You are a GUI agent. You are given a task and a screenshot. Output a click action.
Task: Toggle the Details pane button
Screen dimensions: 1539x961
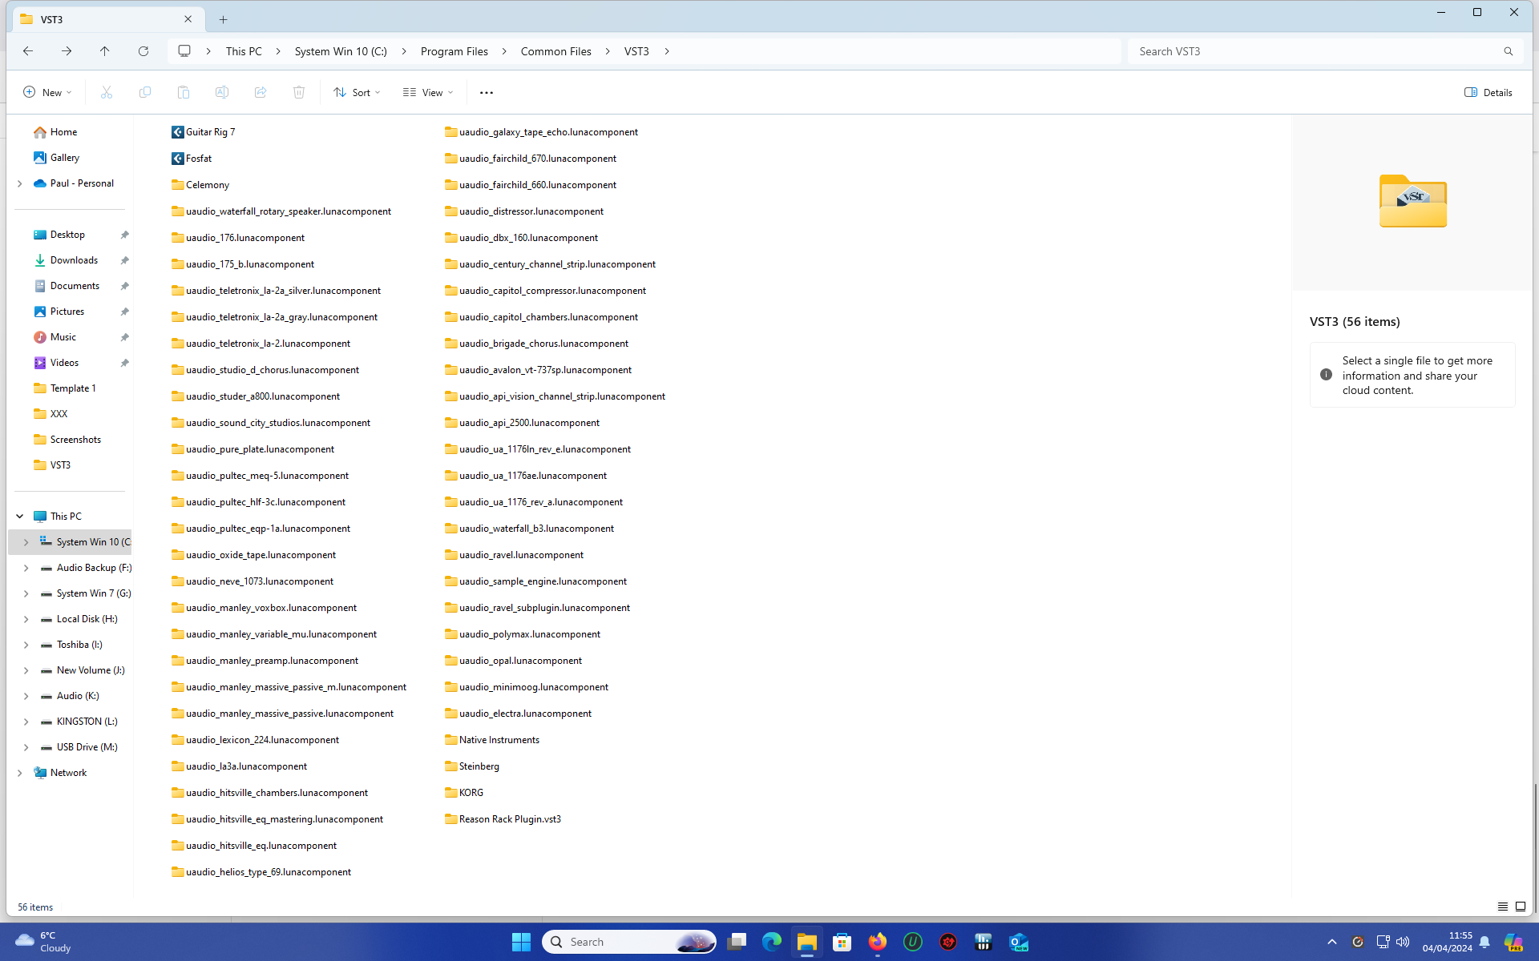tap(1489, 92)
